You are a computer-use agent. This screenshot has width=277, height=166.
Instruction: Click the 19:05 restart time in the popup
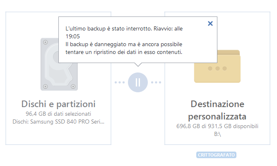pyautogui.click(x=72, y=36)
